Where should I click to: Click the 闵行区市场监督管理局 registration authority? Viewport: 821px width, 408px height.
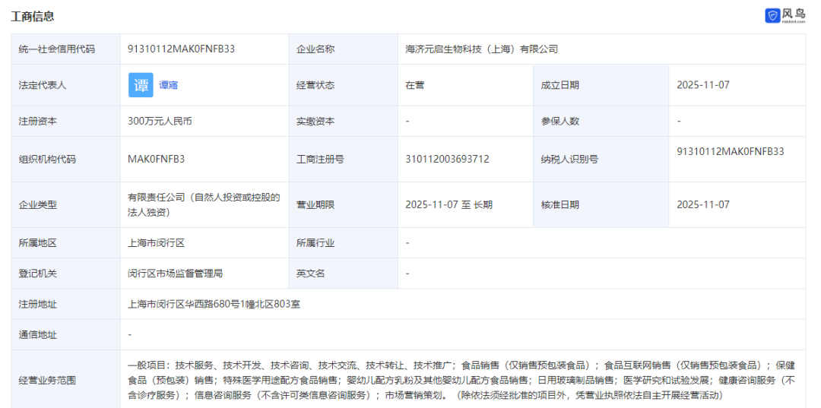tap(175, 274)
